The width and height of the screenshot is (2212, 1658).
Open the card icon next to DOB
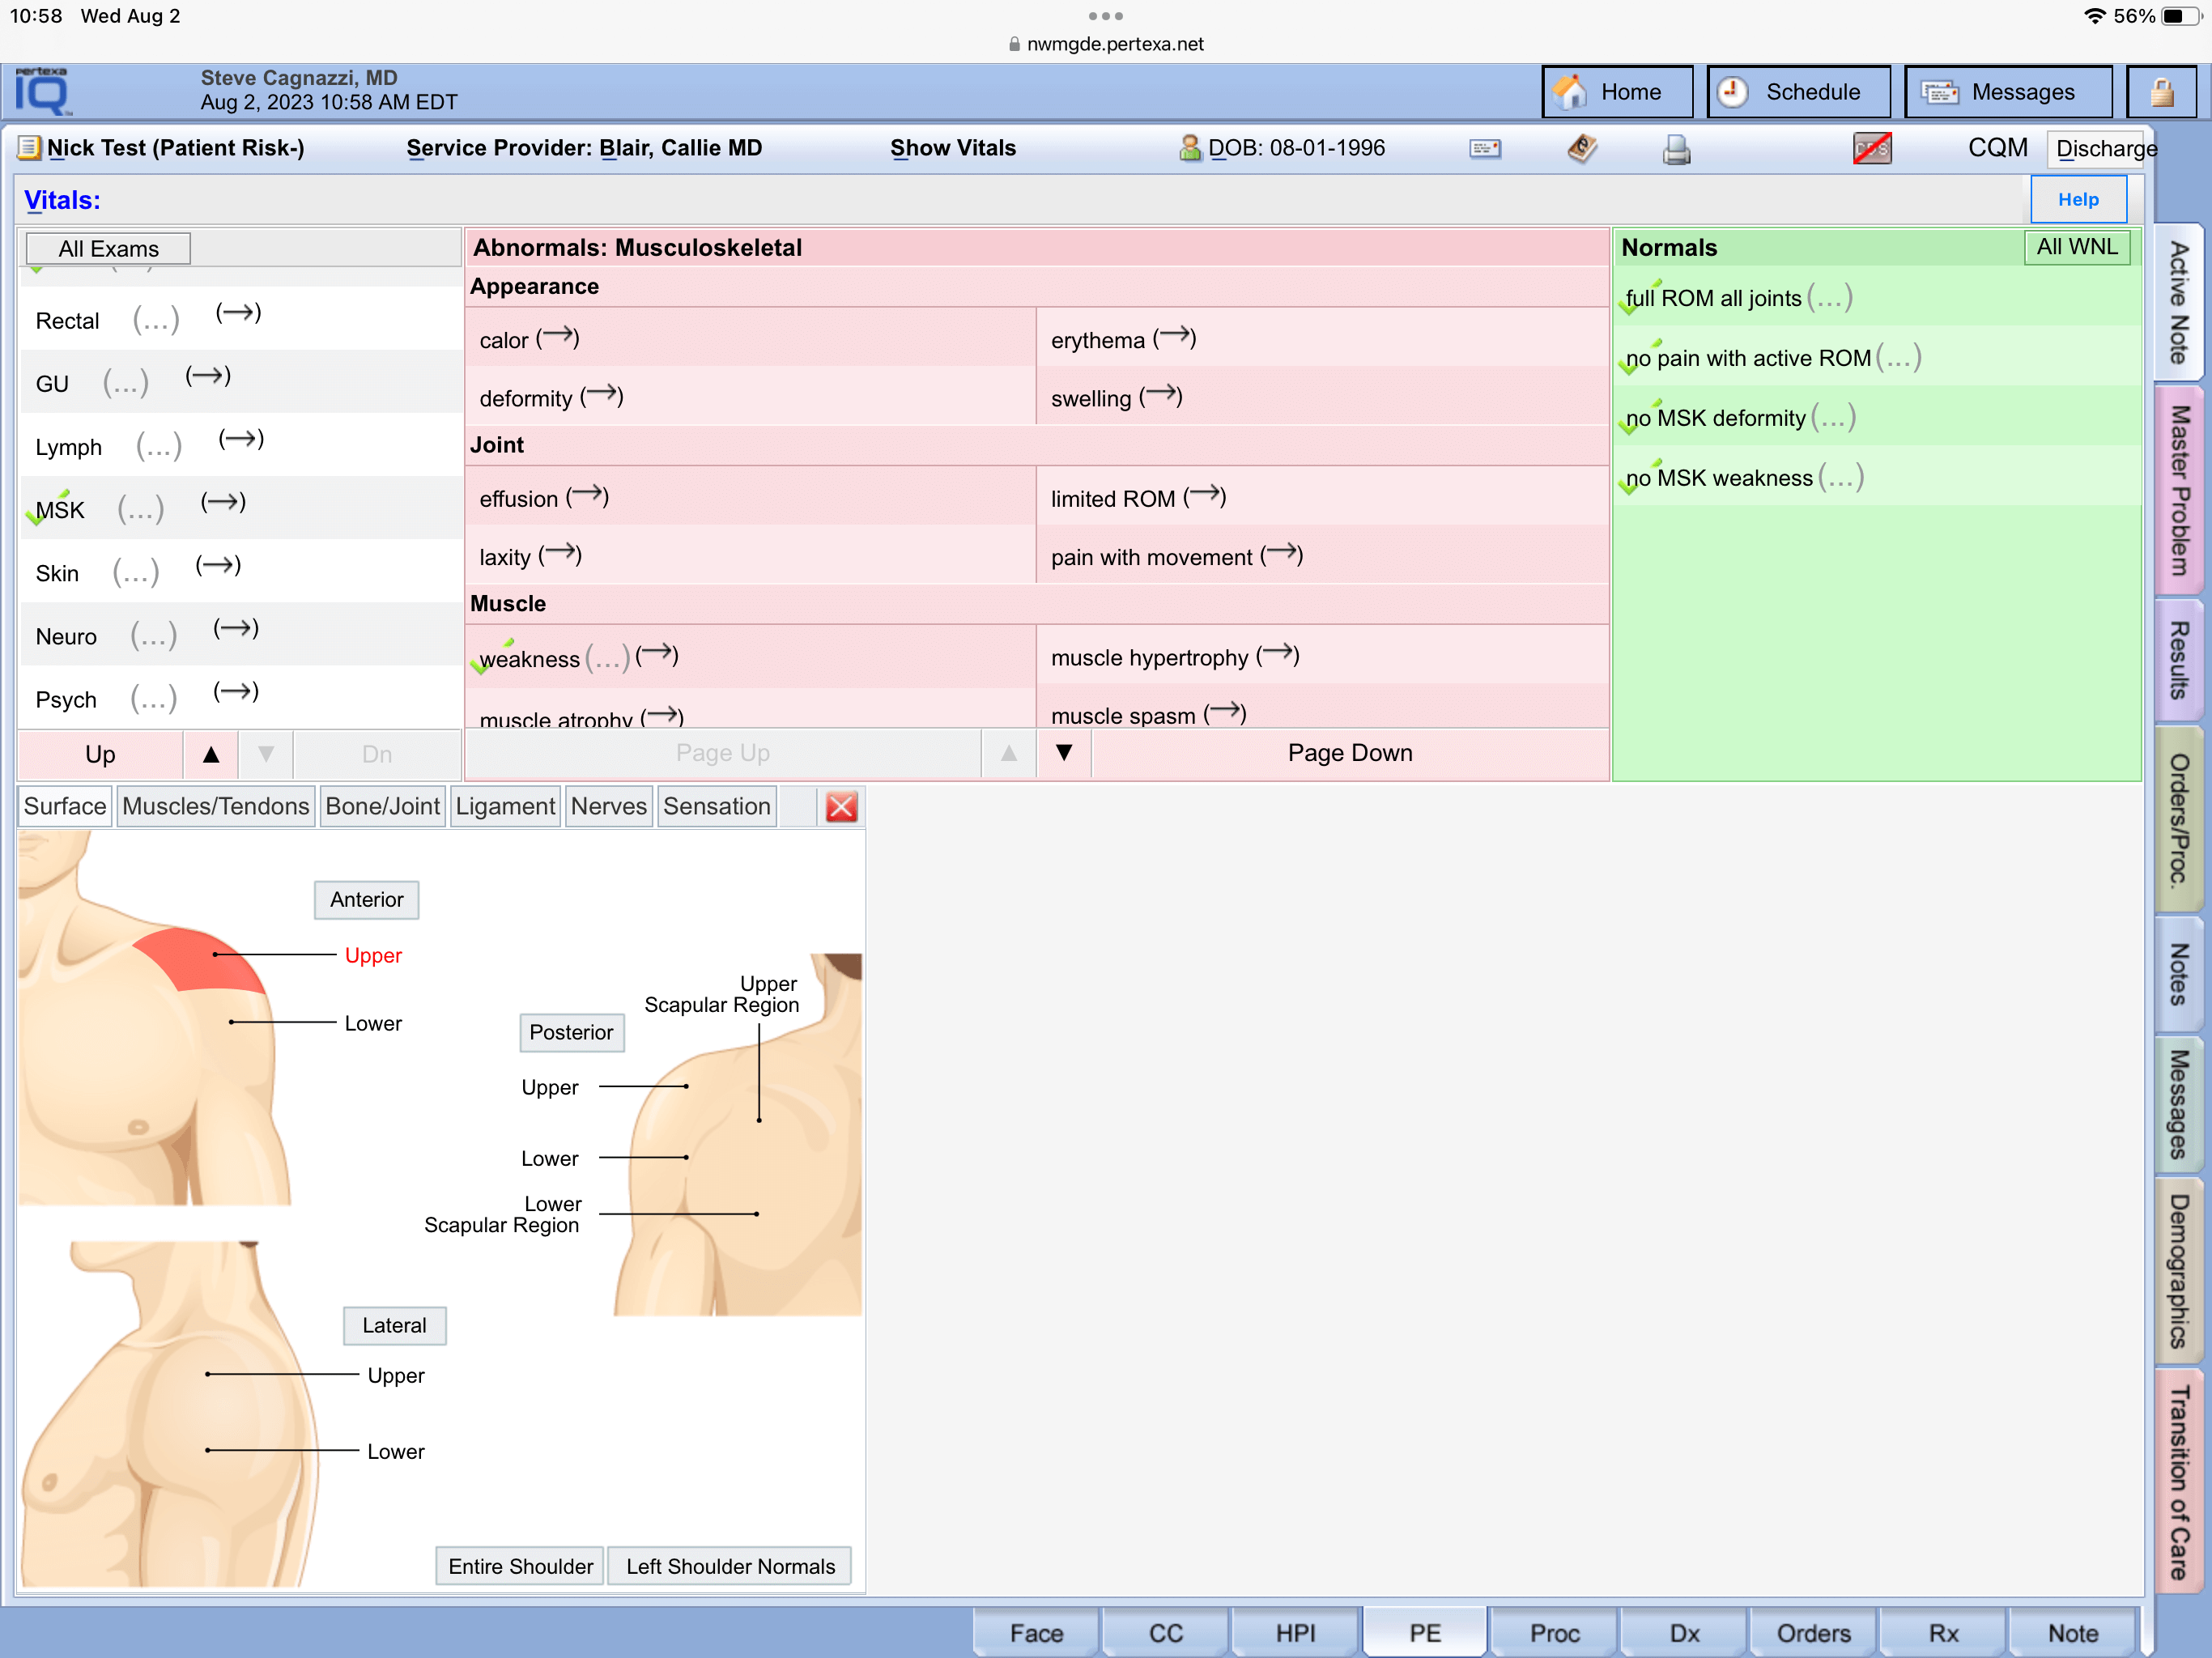(1484, 149)
